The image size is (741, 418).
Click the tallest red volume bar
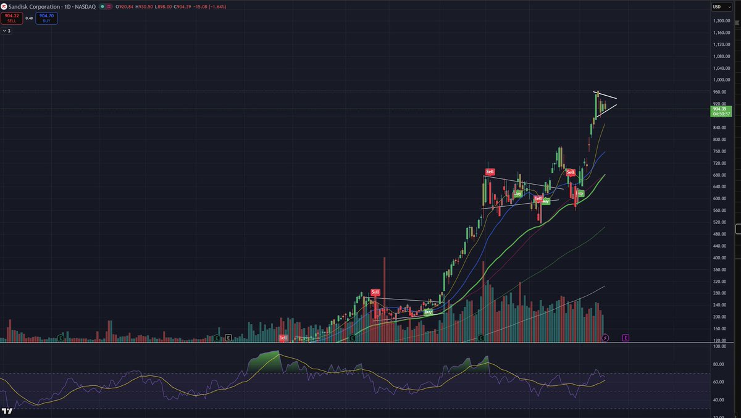pyautogui.click(x=384, y=299)
